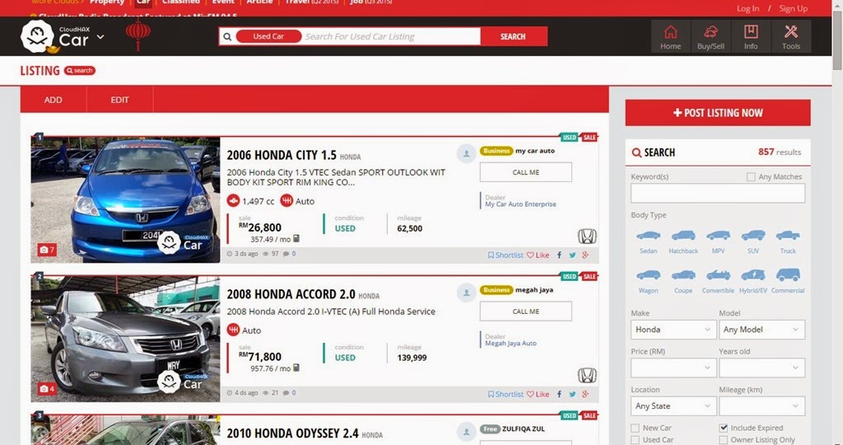
Task: Open the Info book icon
Action: (x=751, y=36)
